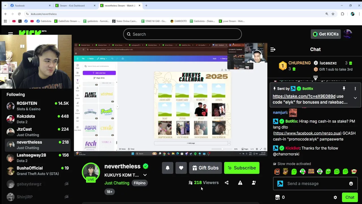
Task: Click the 218 Viewers count
Action: [x=204, y=183]
